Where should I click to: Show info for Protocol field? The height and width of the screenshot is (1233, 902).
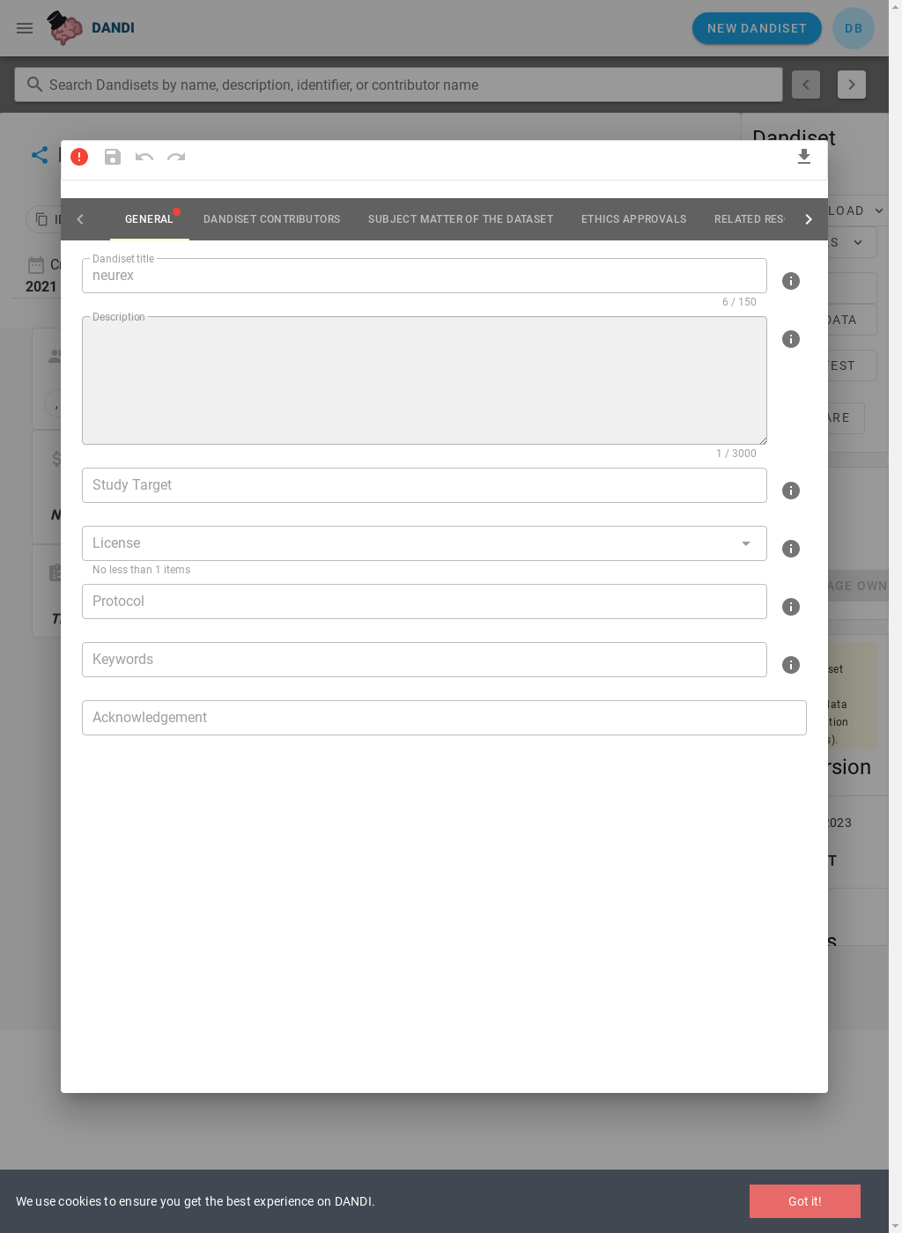(x=791, y=607)
